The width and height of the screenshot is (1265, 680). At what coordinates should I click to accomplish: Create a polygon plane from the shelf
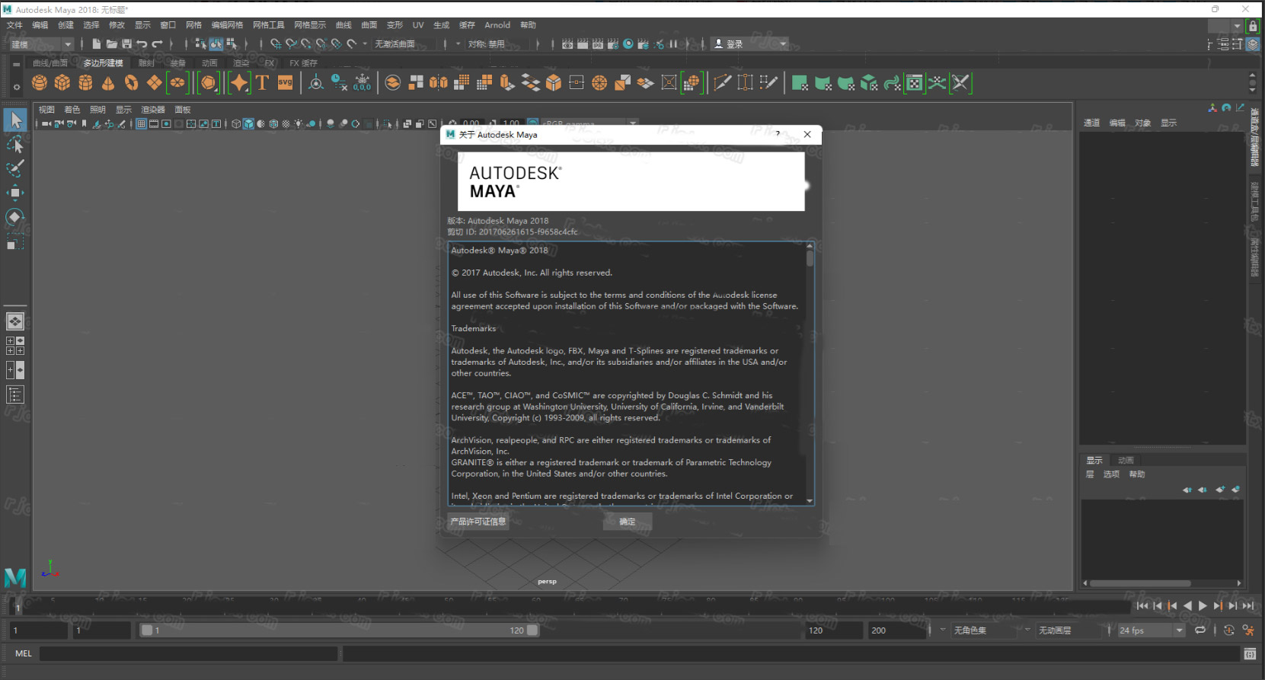pyautogui.click(x=154, y=83)
